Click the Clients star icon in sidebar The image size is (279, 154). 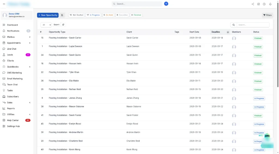point(4,61)
